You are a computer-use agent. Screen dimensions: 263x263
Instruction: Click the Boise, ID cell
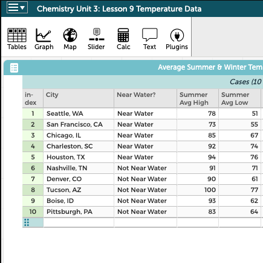tap(79, 201)
